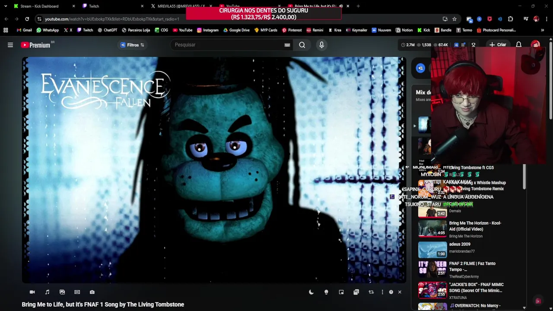Screen dimensions: 553x311
Task: Mute the audio on the playing tab
Action: 341,6
